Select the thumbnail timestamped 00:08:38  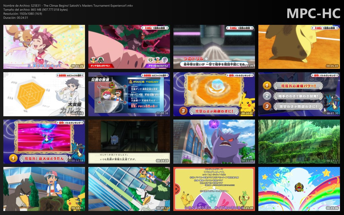129,94
